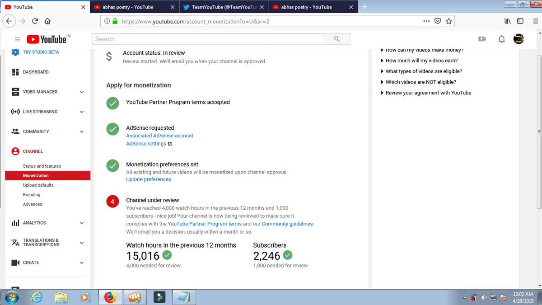This screenshot has height=305, width=542.
Task: Launch Internet Explorer from taskbar
Action: point(37,297)
